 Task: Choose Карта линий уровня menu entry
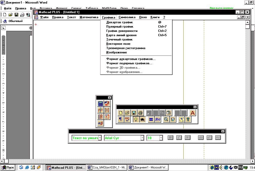click(136, 35)
